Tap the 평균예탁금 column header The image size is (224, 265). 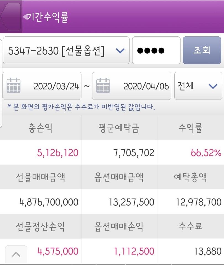pyautogui.click(x=118, y=128)
